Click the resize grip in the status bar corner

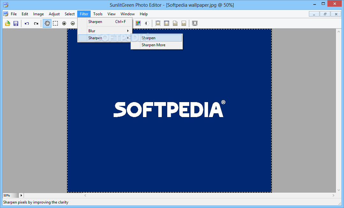pyautogui.click(x=340, y=204)
